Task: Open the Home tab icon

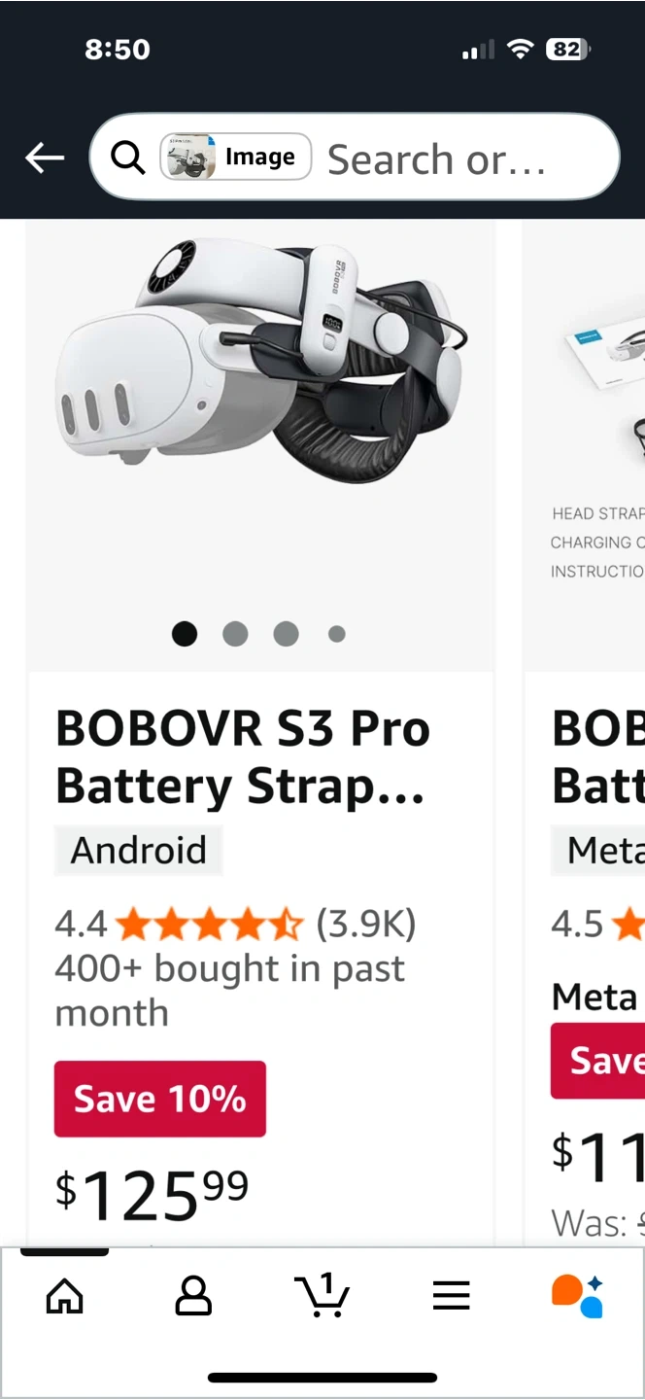Action: (65, 1296)
